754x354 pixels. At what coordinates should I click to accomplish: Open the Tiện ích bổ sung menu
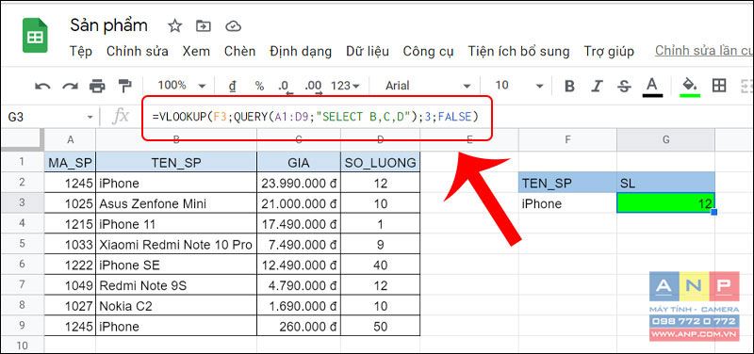(x=518, y=52)
